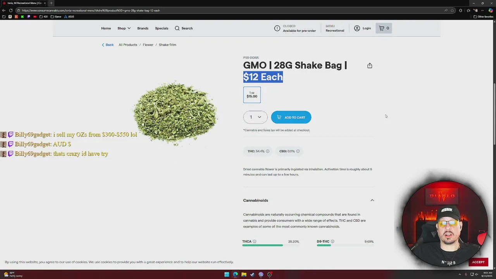The height and width of the screenshot is (279, 496).
Task: Click D9-THC info icon
Action: [332, 241]
